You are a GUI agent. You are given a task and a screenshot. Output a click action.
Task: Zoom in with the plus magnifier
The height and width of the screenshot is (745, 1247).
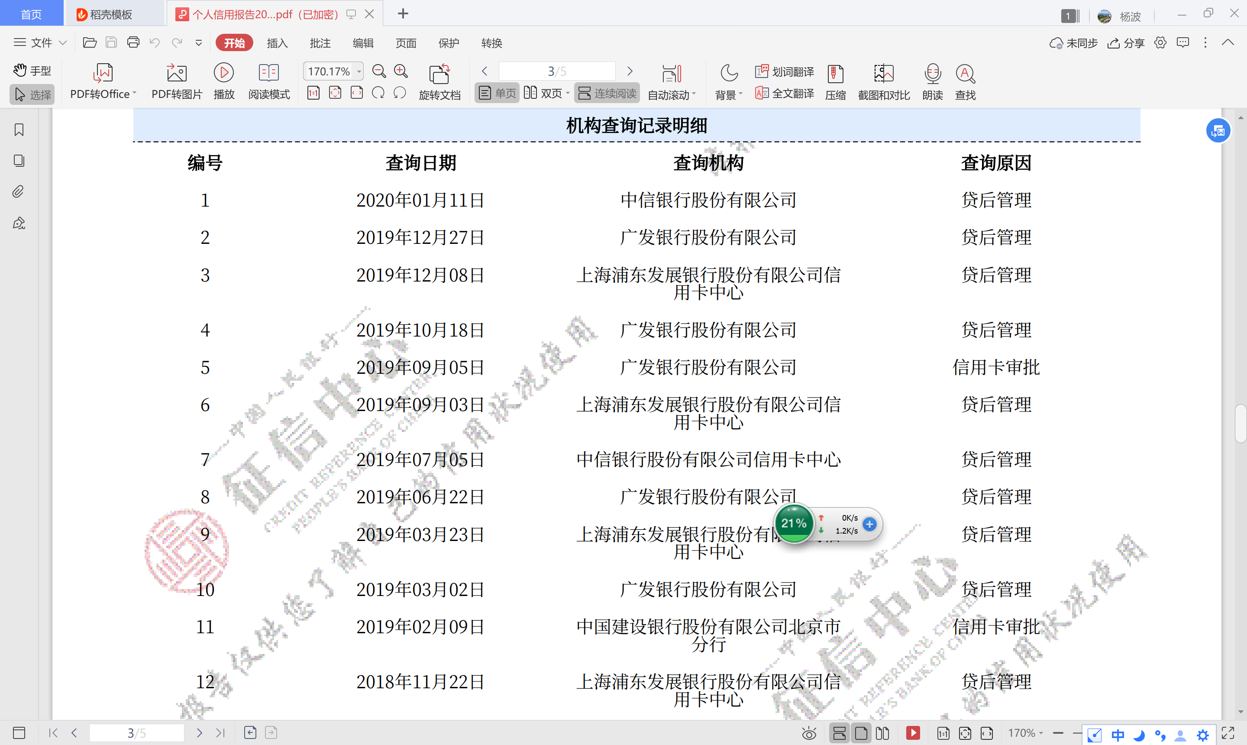tap(401, 71)
